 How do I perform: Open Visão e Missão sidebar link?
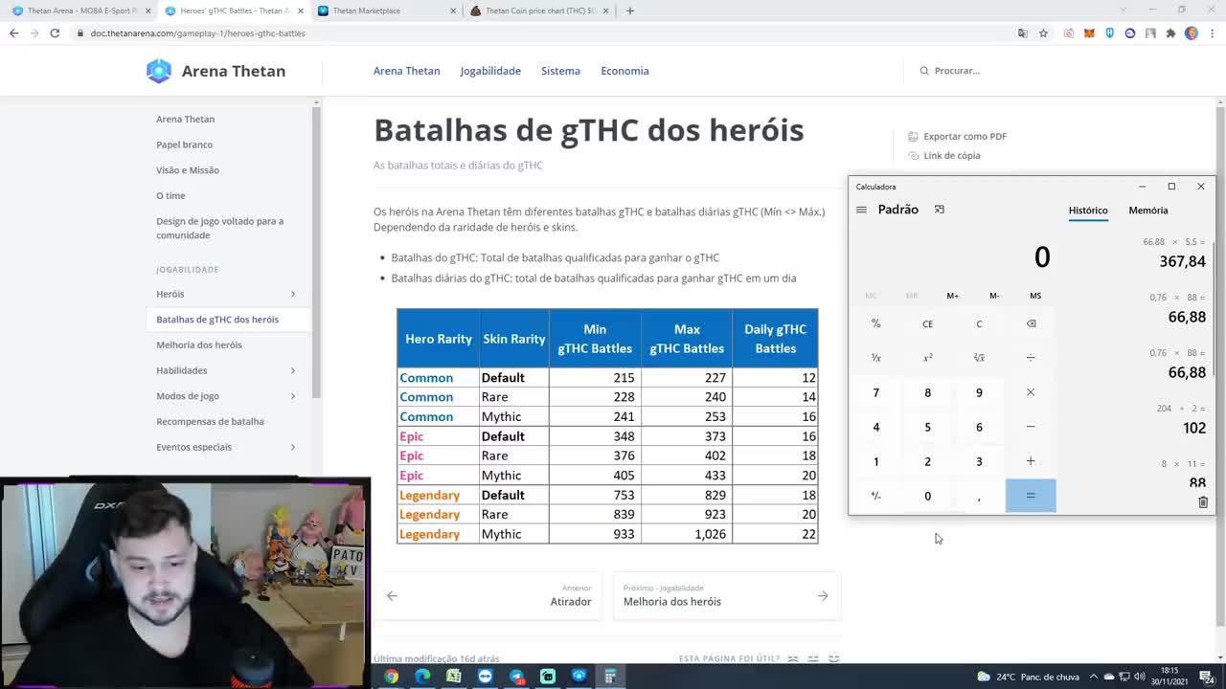coord(188,170)
